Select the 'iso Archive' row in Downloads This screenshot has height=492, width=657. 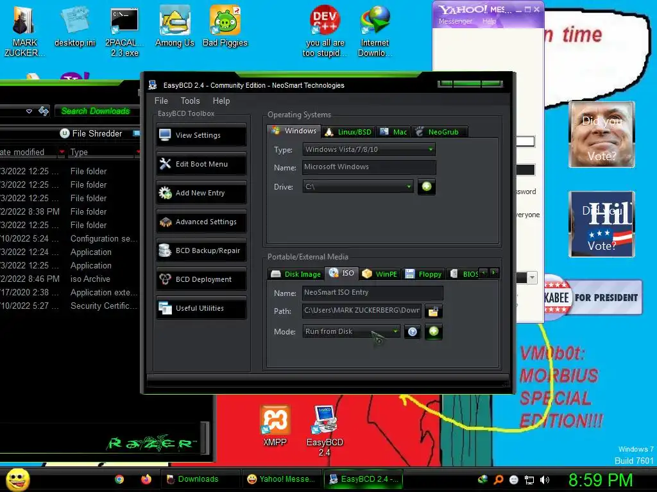click(x=69, y=279)
